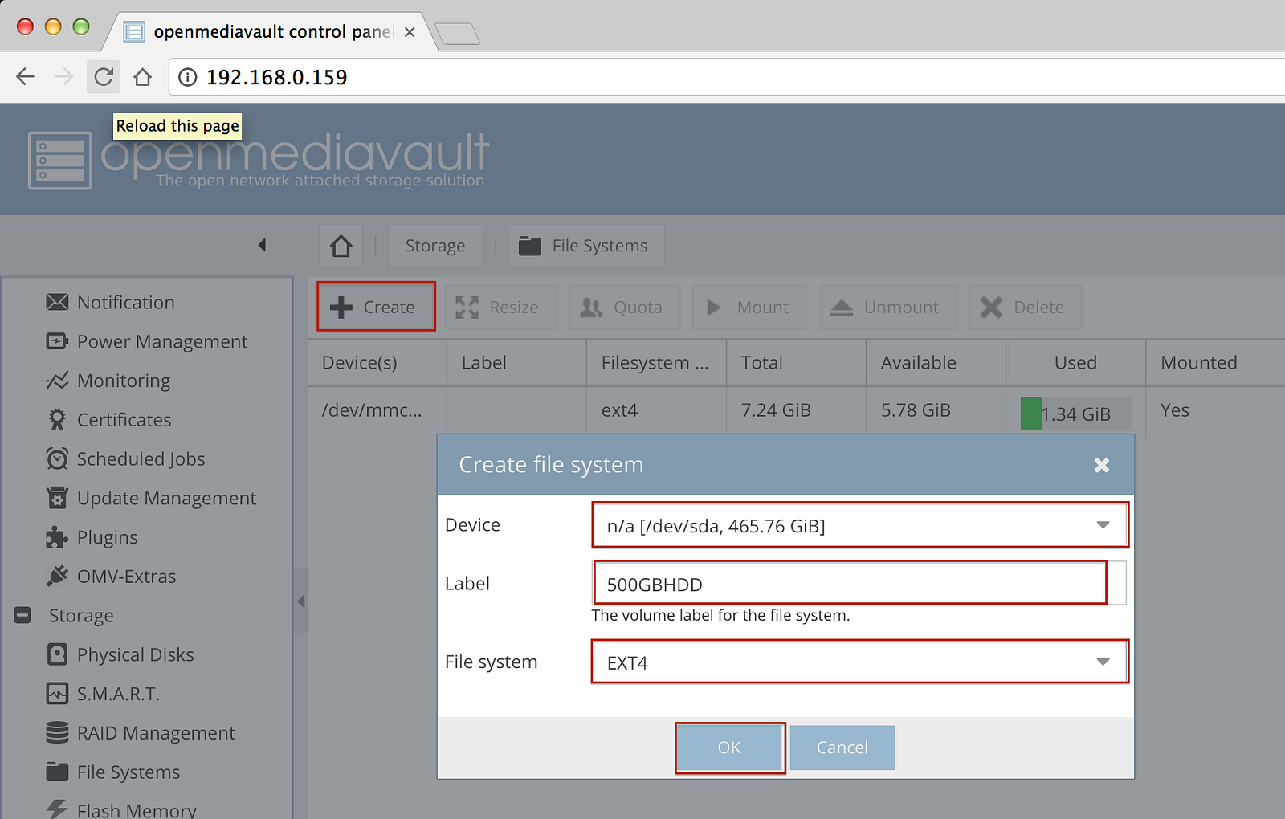View site information icon in address bar

point(187,77)
